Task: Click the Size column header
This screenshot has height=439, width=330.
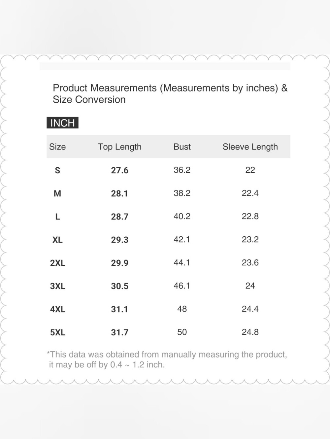Action: click(x=57, y=147)
